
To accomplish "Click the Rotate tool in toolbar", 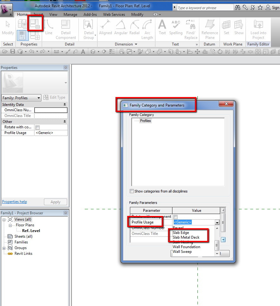I will (x=220, y=52).
